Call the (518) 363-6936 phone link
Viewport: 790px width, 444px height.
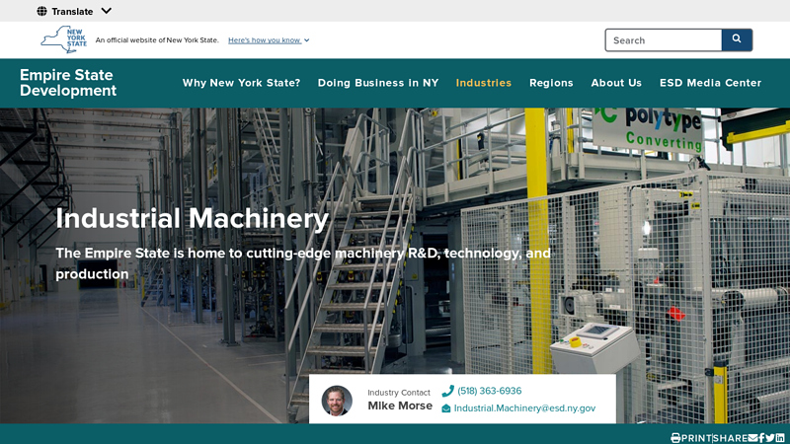(x=489, y=391)
